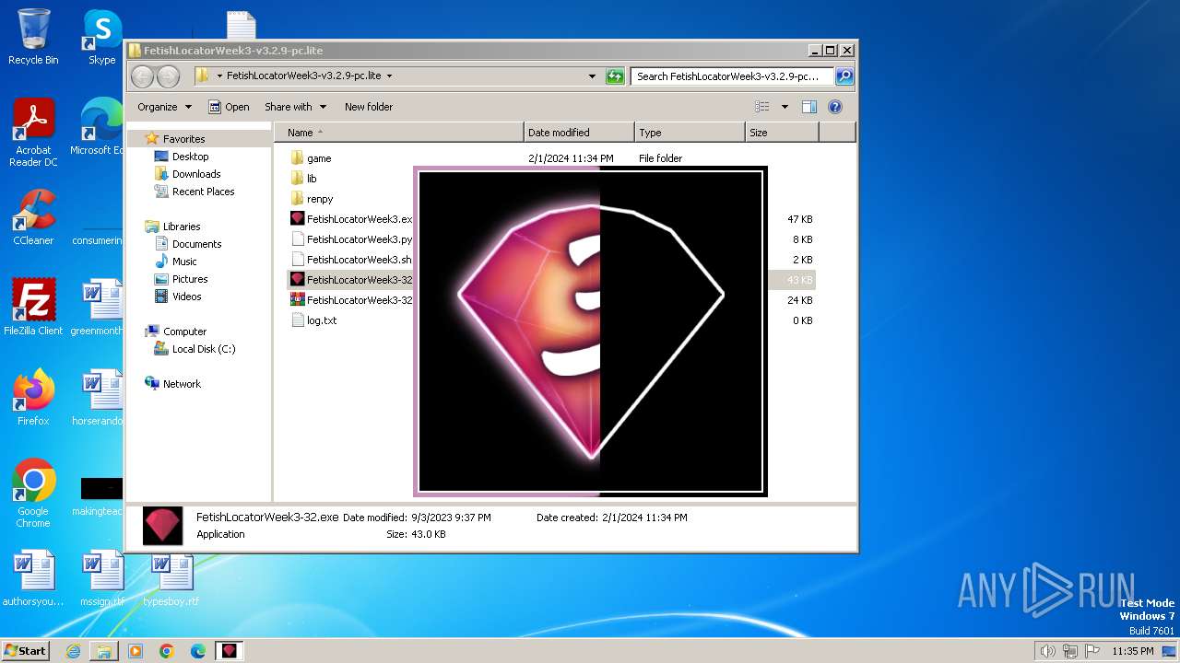Open Local Disk (C:)
Image resolution: width=1180 pixels, height=663 pixels.
[204, 349]
